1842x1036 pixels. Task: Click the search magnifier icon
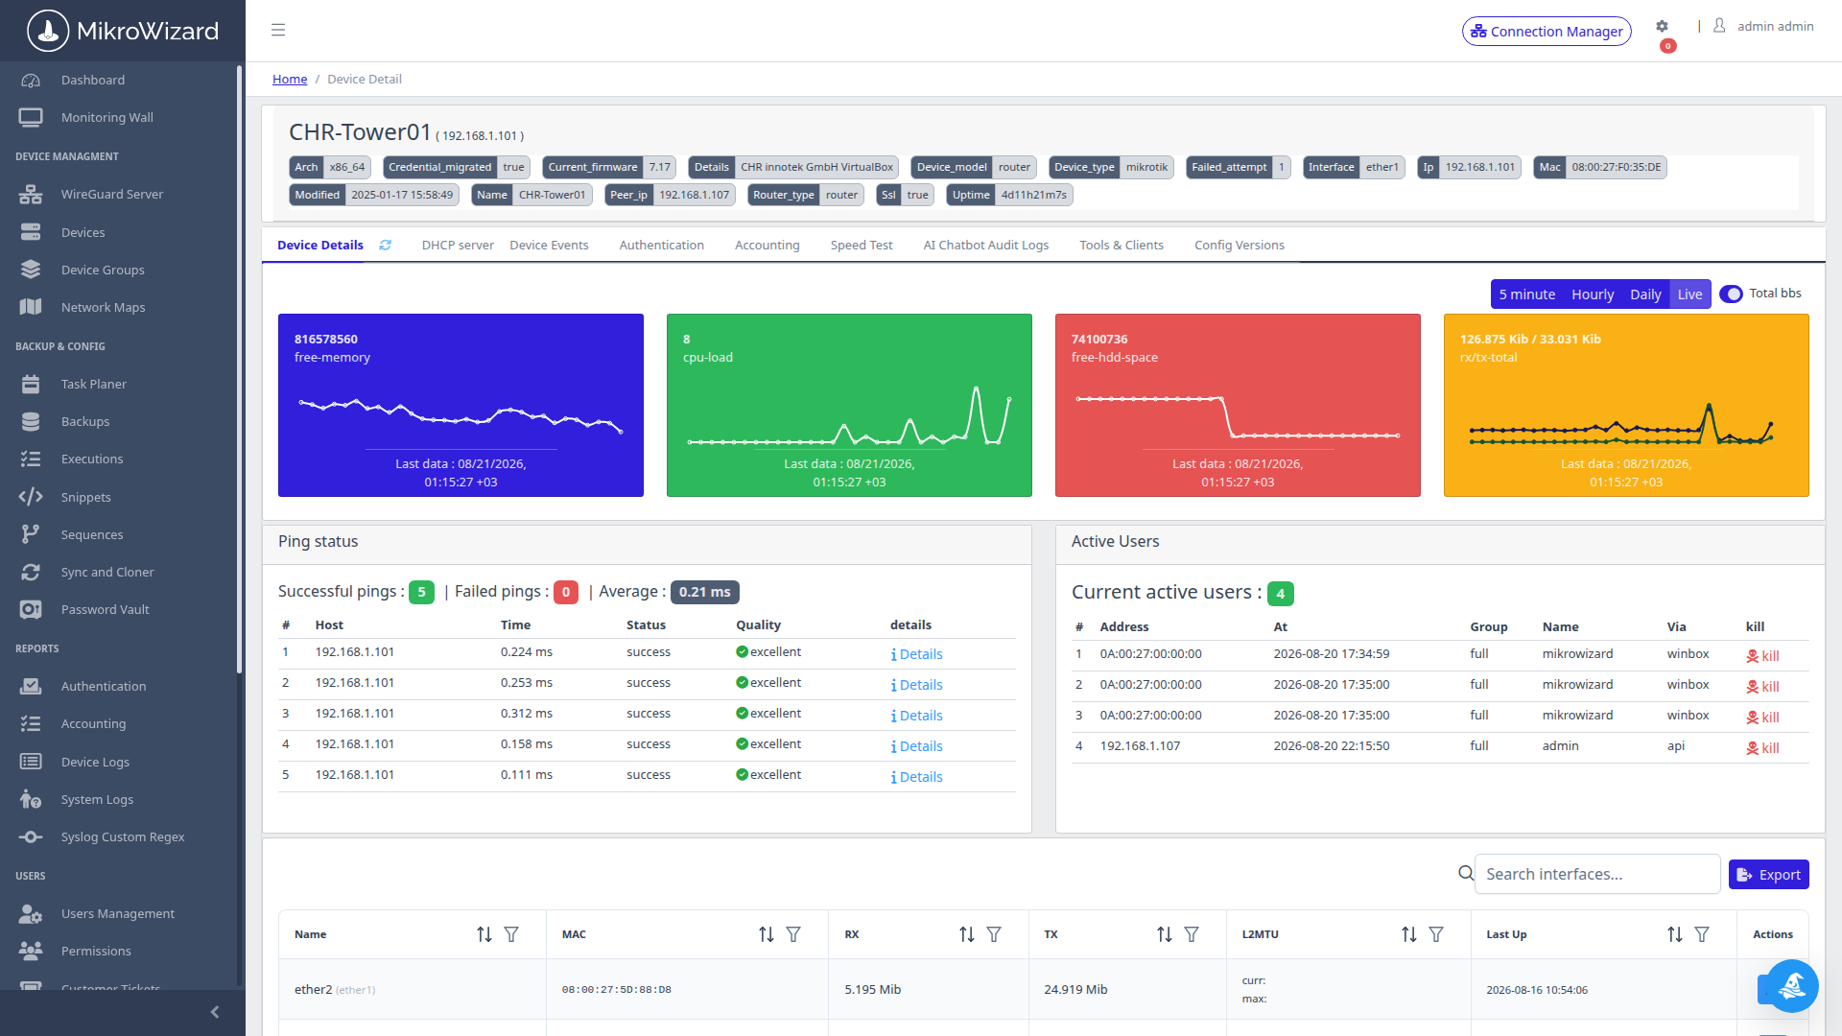pos(1465,873)
